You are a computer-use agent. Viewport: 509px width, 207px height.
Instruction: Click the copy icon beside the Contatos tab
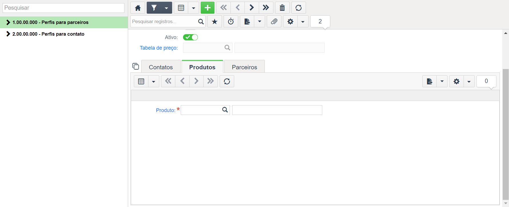click(136, 66)
